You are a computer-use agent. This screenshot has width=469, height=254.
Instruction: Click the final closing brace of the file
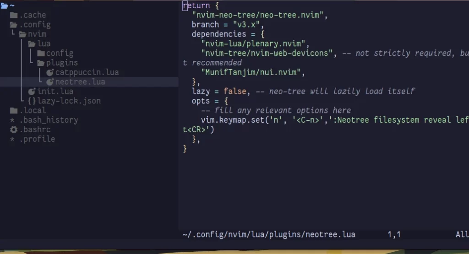tap(185, 149)
